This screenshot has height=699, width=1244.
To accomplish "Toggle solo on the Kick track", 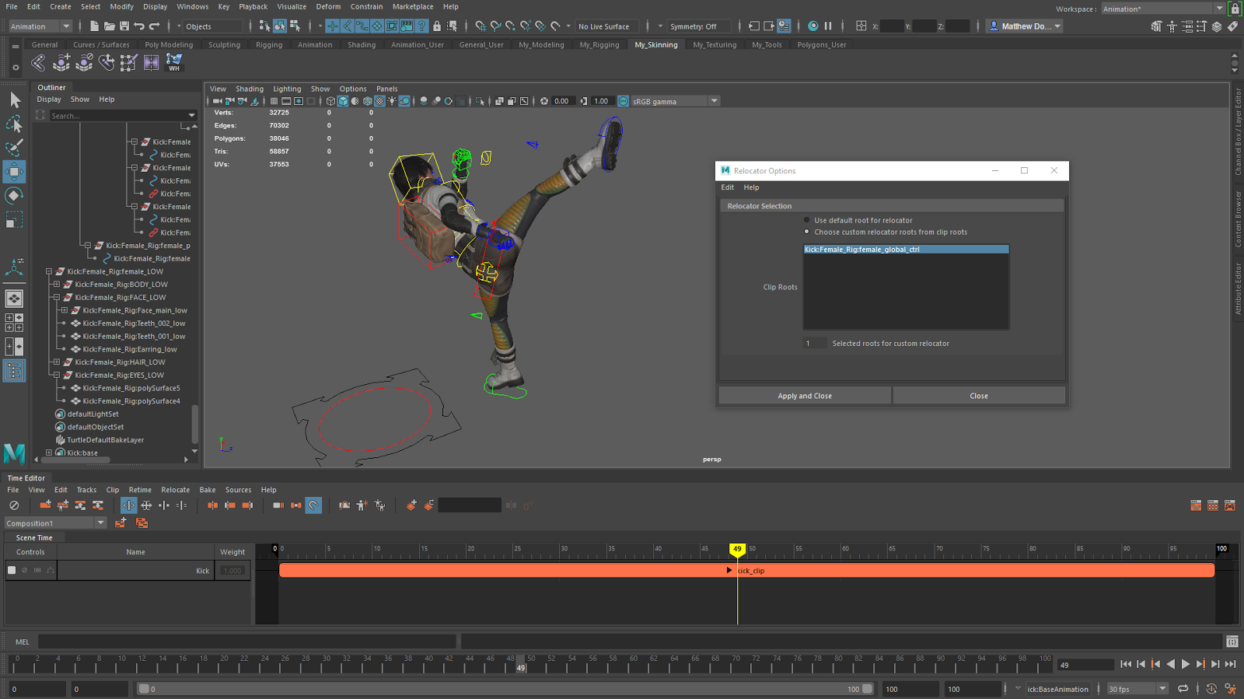I will coord(37,570).
